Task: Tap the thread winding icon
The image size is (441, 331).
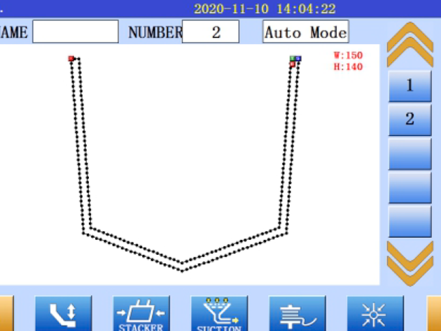Action: [297, 314]
